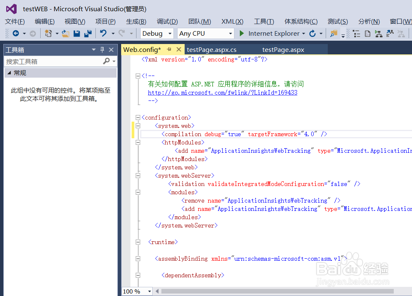Collapse the configuration element
The image size is (412, 296).
click(x=138, y=117)
